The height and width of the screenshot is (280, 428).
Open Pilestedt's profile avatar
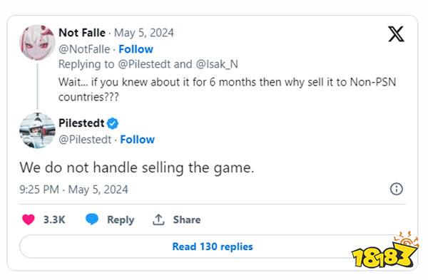click(37, 130)
